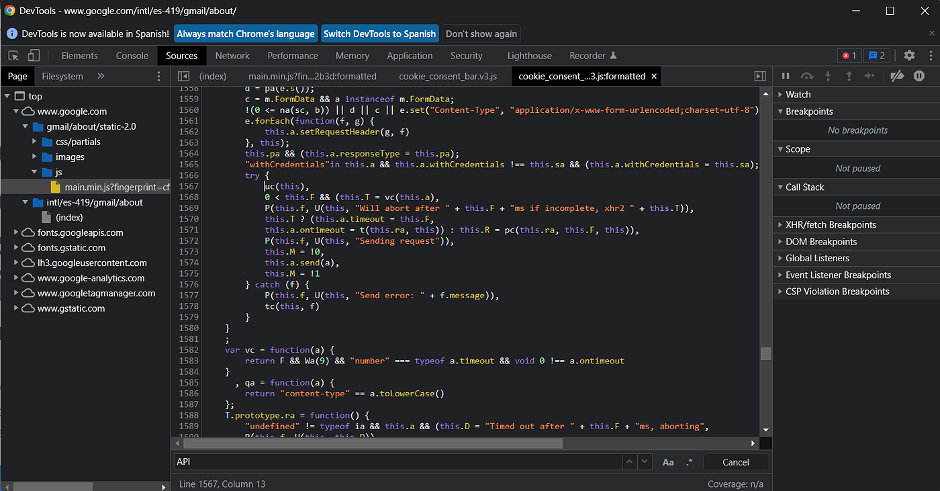Toggle match case Aa in search
The height and width of the screenshot is (491, 940).
(668, 462)
